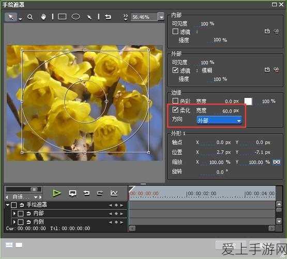The image size is (287, 259).
Task: Click 内部 filter settings icon
Action: [x=276, y=31]
